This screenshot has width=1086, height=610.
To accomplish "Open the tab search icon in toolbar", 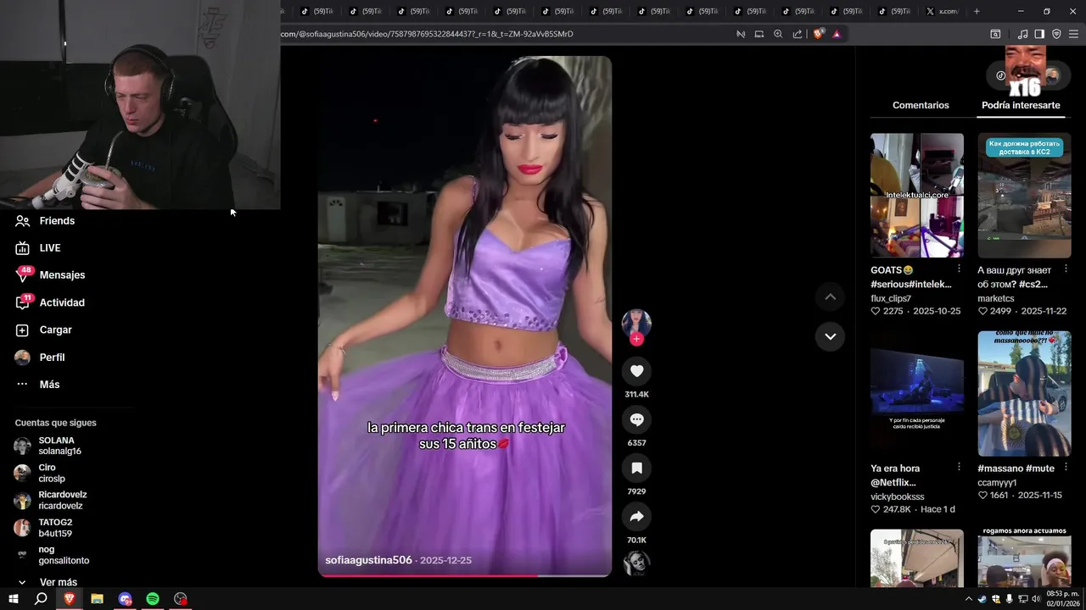I will coord(995,34).
